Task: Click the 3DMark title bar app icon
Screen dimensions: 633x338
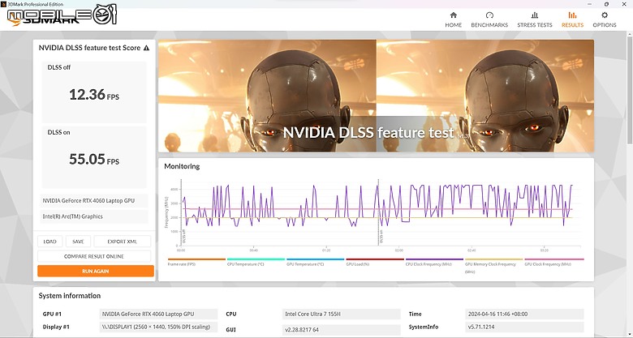Action: [3, 3]
